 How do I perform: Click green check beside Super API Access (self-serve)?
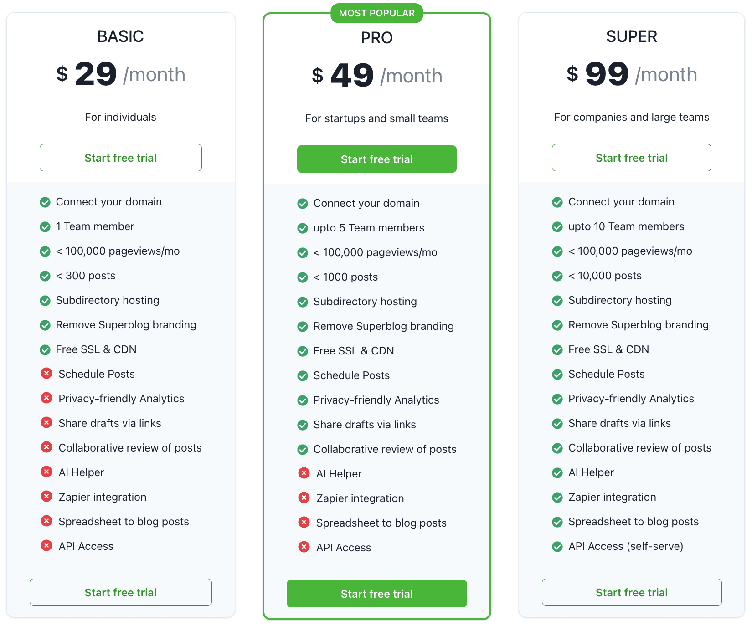point(557,546)
